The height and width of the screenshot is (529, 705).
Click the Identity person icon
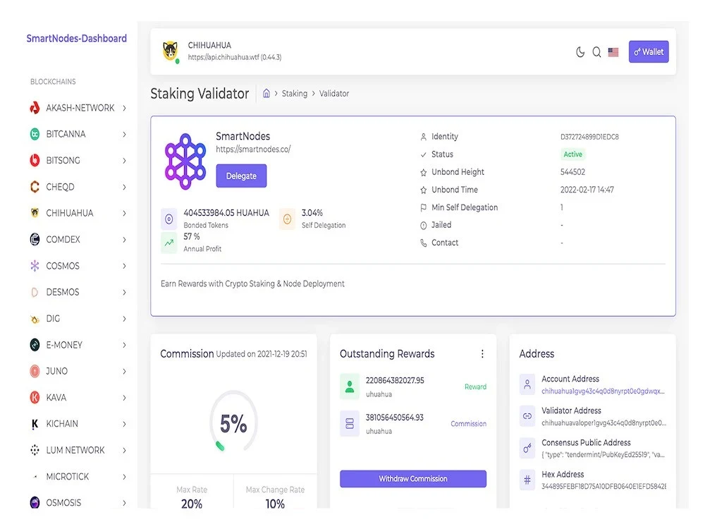coord(423,137)
